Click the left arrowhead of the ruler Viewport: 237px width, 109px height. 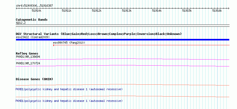(x=17, y=8)
